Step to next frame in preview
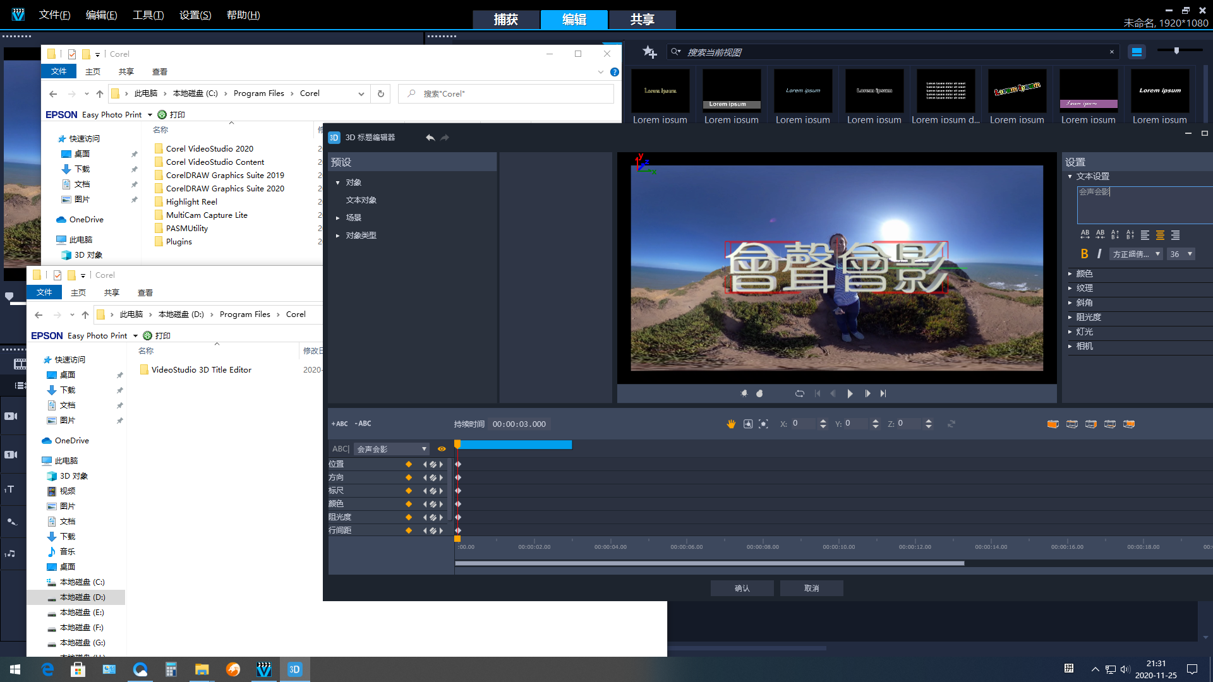Viewport: 1213px width, 682px height. tap(867, 393)
